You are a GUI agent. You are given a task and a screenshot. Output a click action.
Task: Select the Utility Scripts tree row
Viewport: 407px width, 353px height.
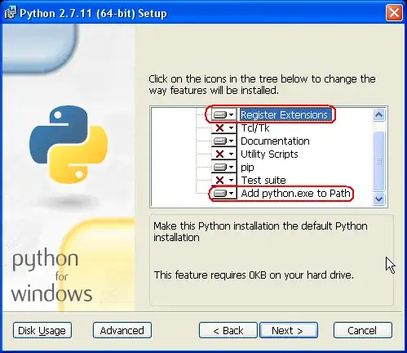(x=269, y=154)
